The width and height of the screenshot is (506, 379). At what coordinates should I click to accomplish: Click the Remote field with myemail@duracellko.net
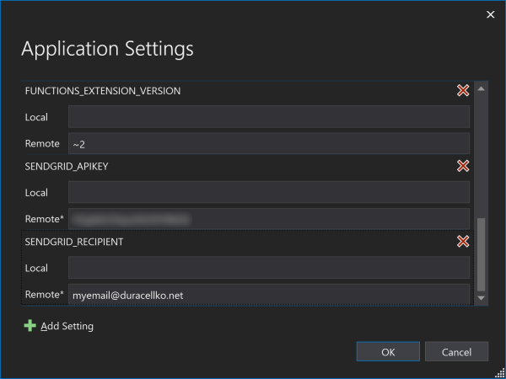[x=268, y=295]
